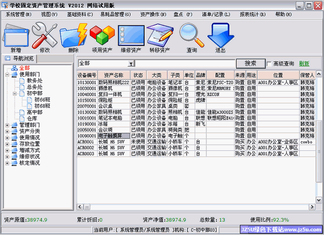324x235 pixels.
Task: Open the 资产操作(N) menu
Action: (153, 14)
